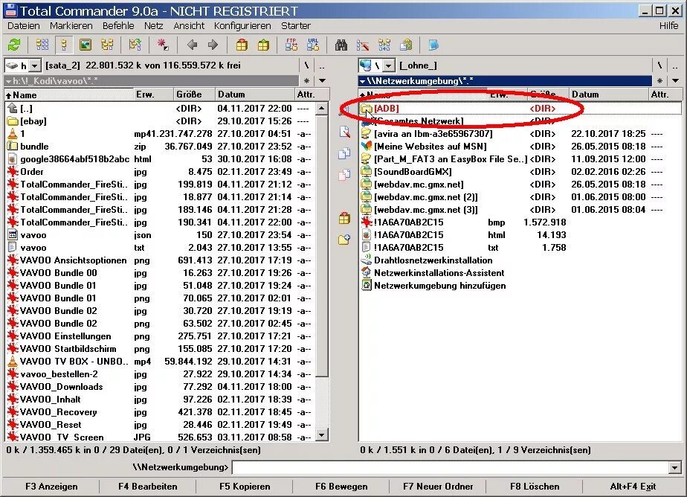Image resolution: width=687 pixels, height=497 pixels.
Task: Select the 'Netzwerkumgebung hinzufügen' entry
Action: 439,286
